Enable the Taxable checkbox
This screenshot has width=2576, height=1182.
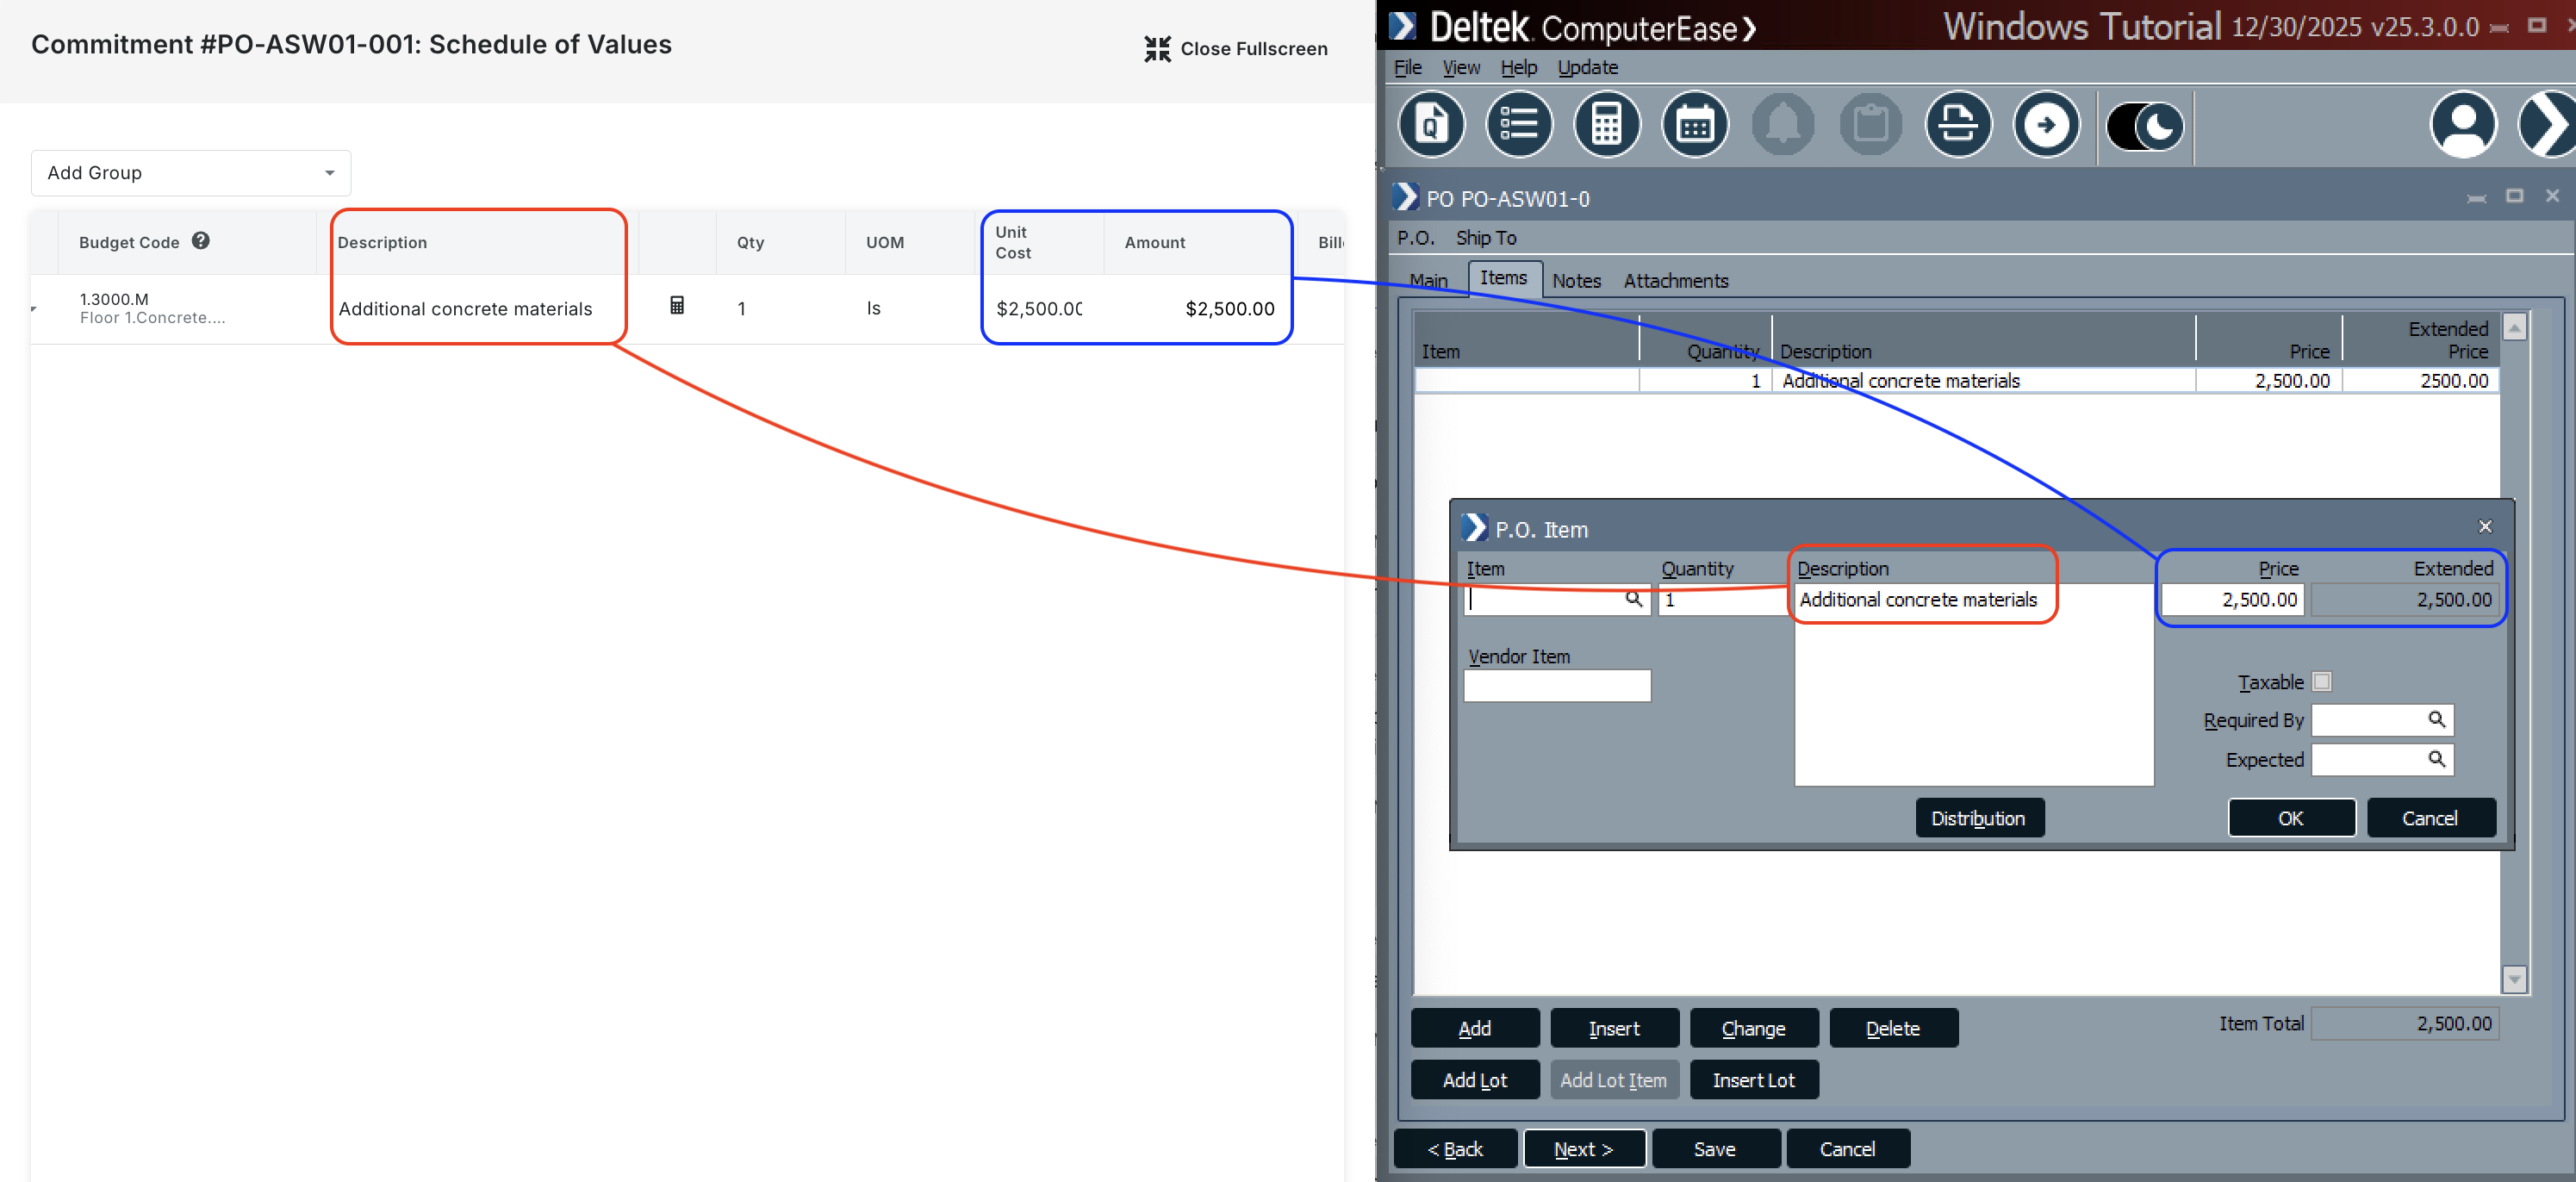[2322, 681]
